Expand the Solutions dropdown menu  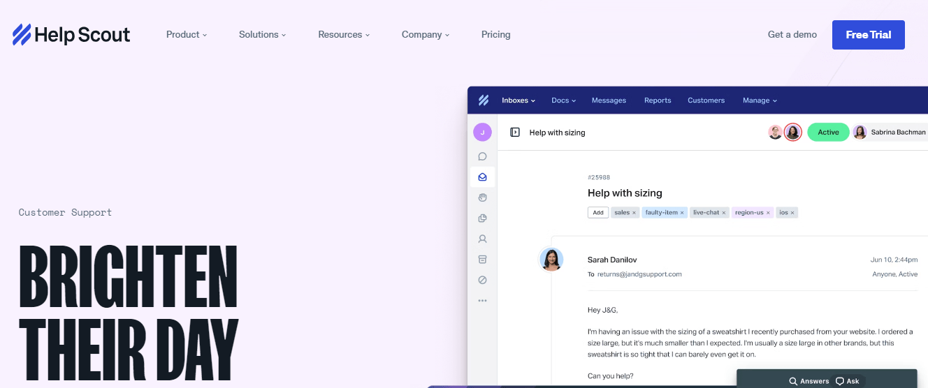coord(262,35)
